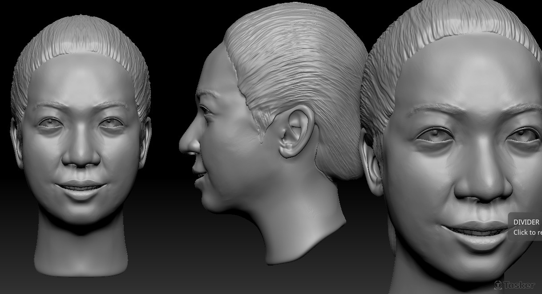Screen dimensions: 542x294
Task: Click the mouth of the front-view head
Action: coord(81,187)
